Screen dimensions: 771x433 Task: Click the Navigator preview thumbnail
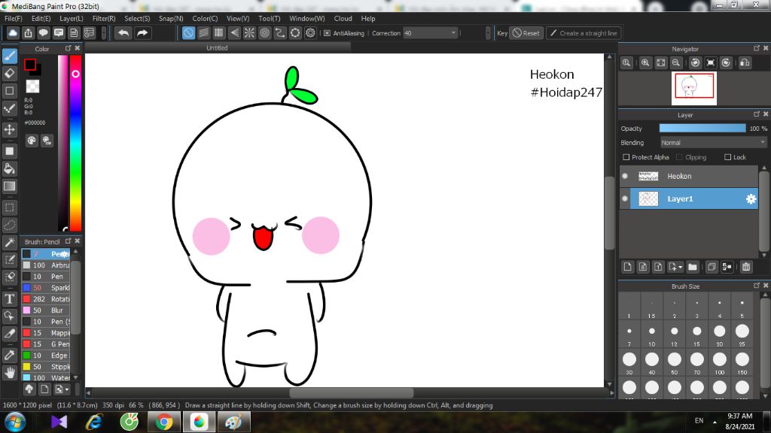693,89
